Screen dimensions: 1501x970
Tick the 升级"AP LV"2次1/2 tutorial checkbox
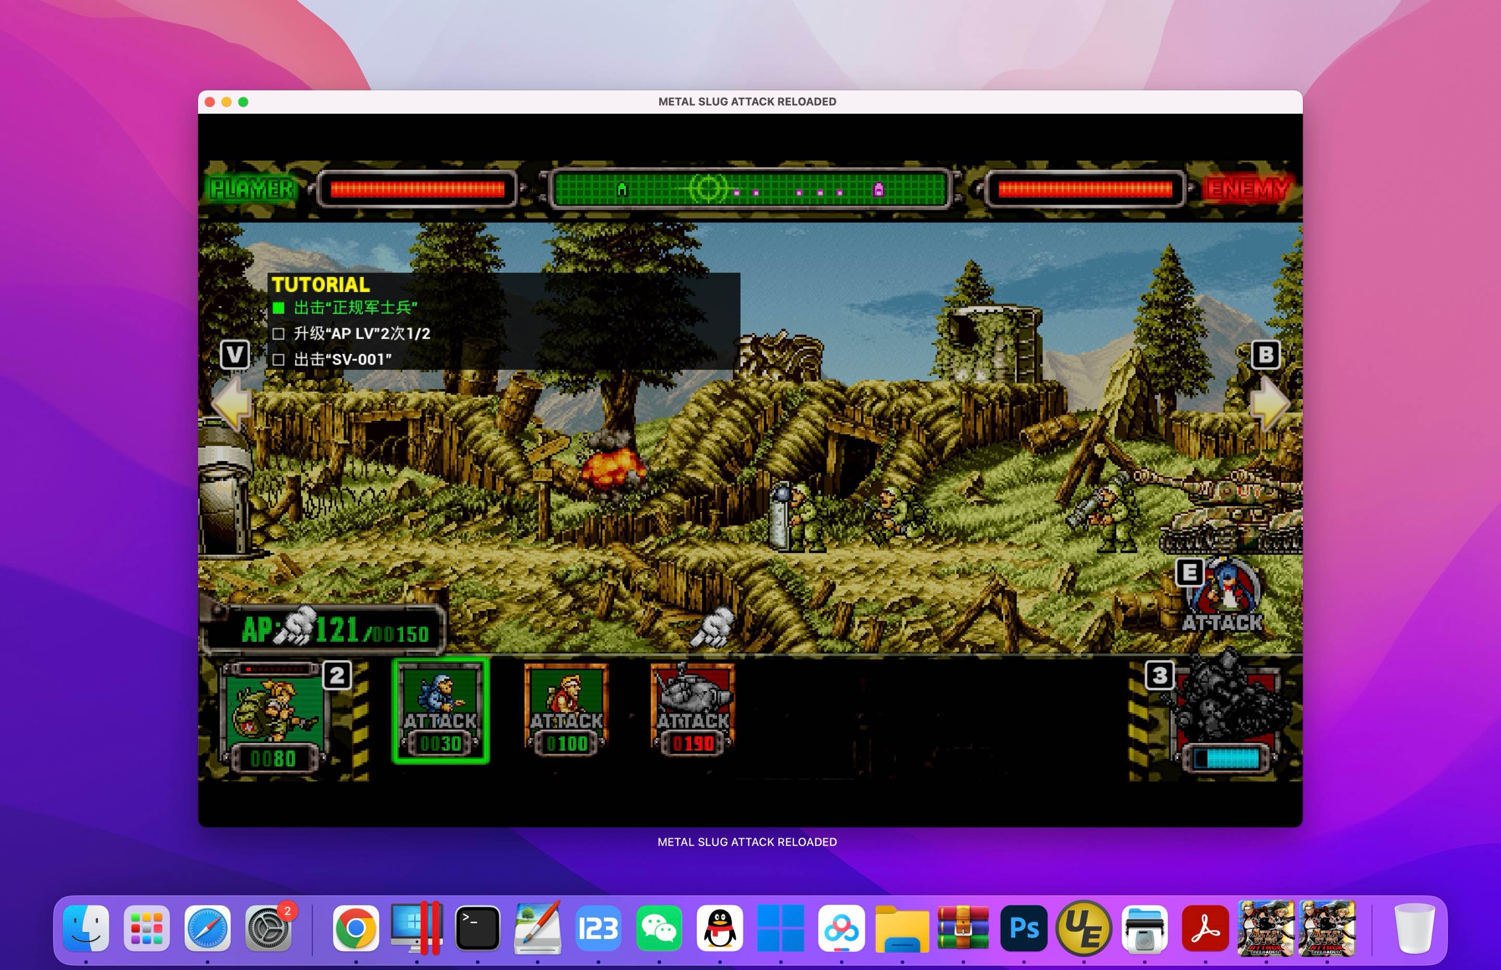[278, 333]
